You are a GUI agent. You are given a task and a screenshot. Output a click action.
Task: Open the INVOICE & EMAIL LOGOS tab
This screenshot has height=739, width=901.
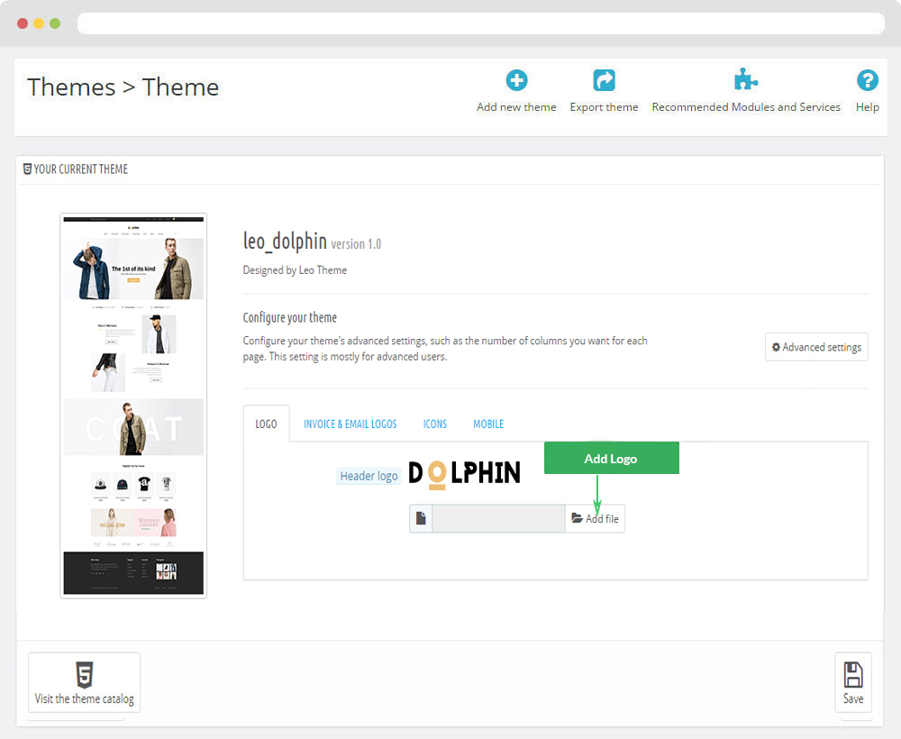[350, 424]
